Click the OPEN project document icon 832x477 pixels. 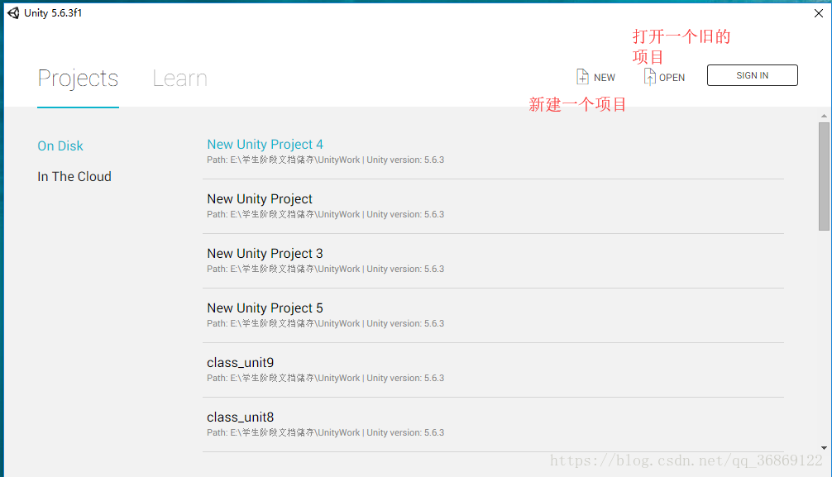(650, 77)
